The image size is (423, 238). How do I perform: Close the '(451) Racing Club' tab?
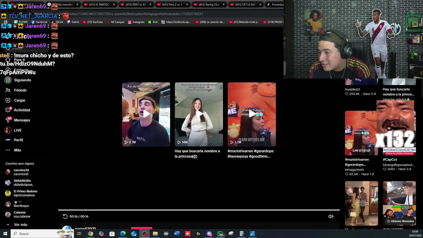coord(223,5)
